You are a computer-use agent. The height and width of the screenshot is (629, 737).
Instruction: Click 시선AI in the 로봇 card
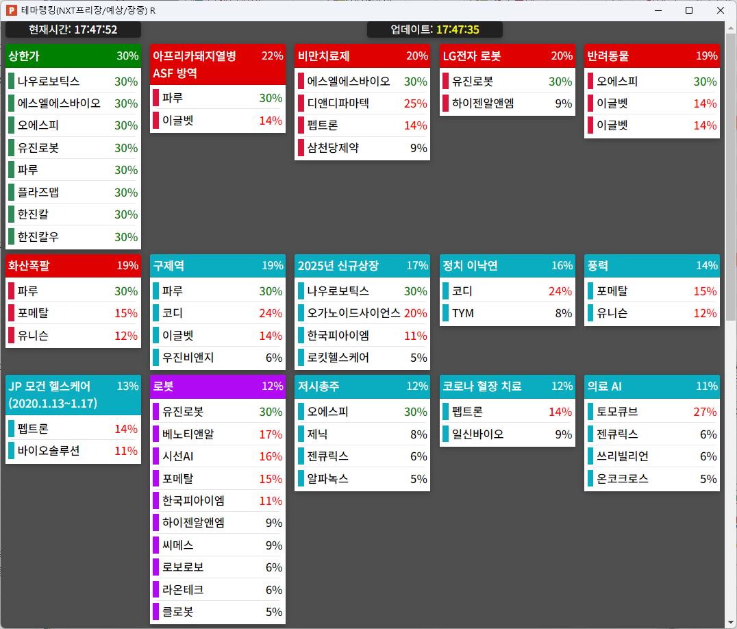218,456
